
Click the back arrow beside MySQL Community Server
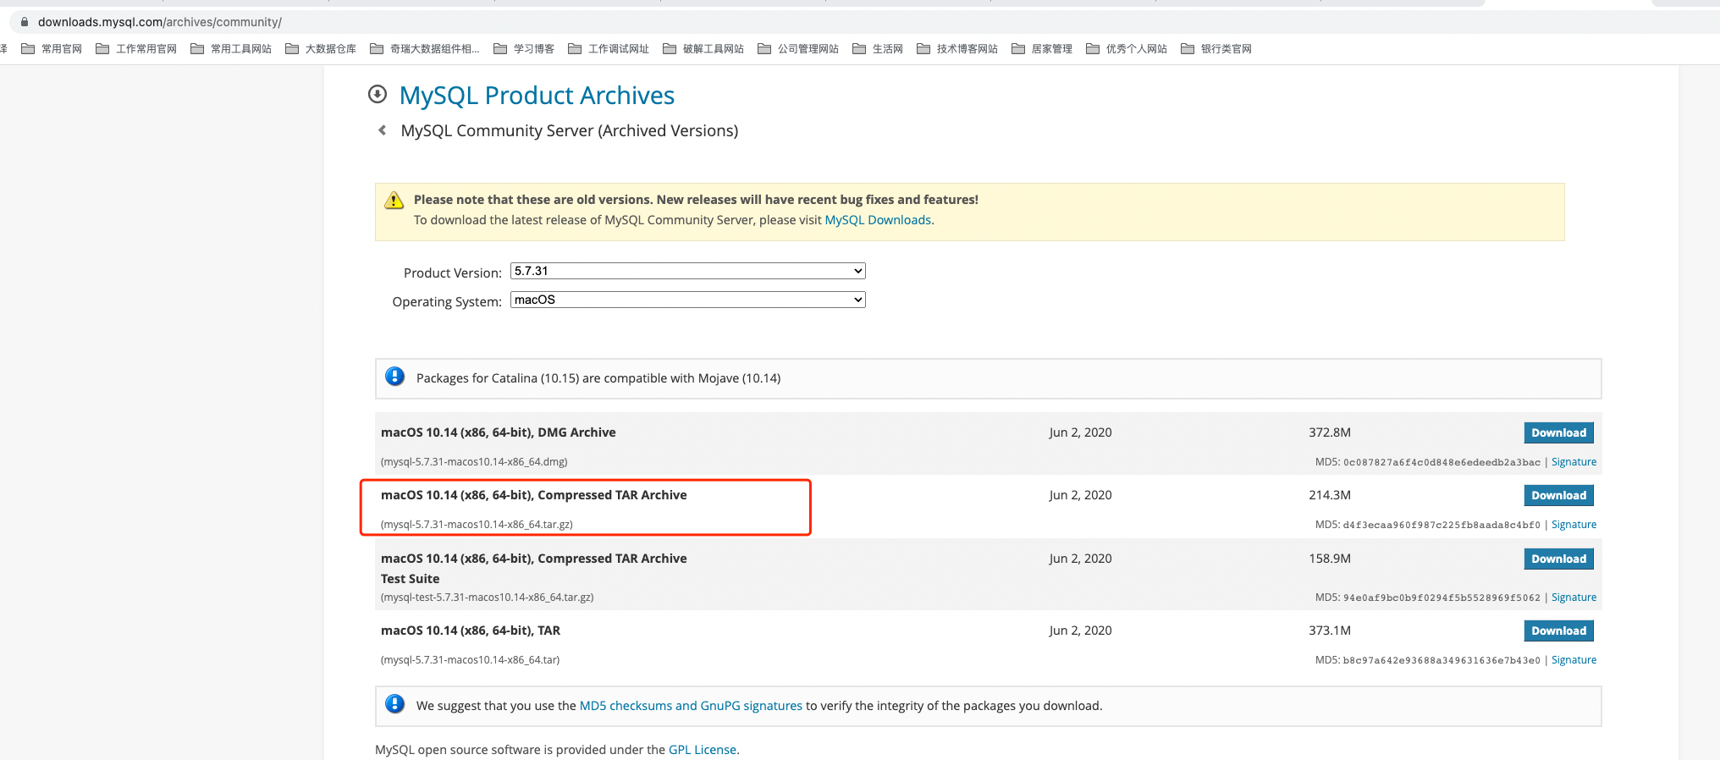point(383,130)
